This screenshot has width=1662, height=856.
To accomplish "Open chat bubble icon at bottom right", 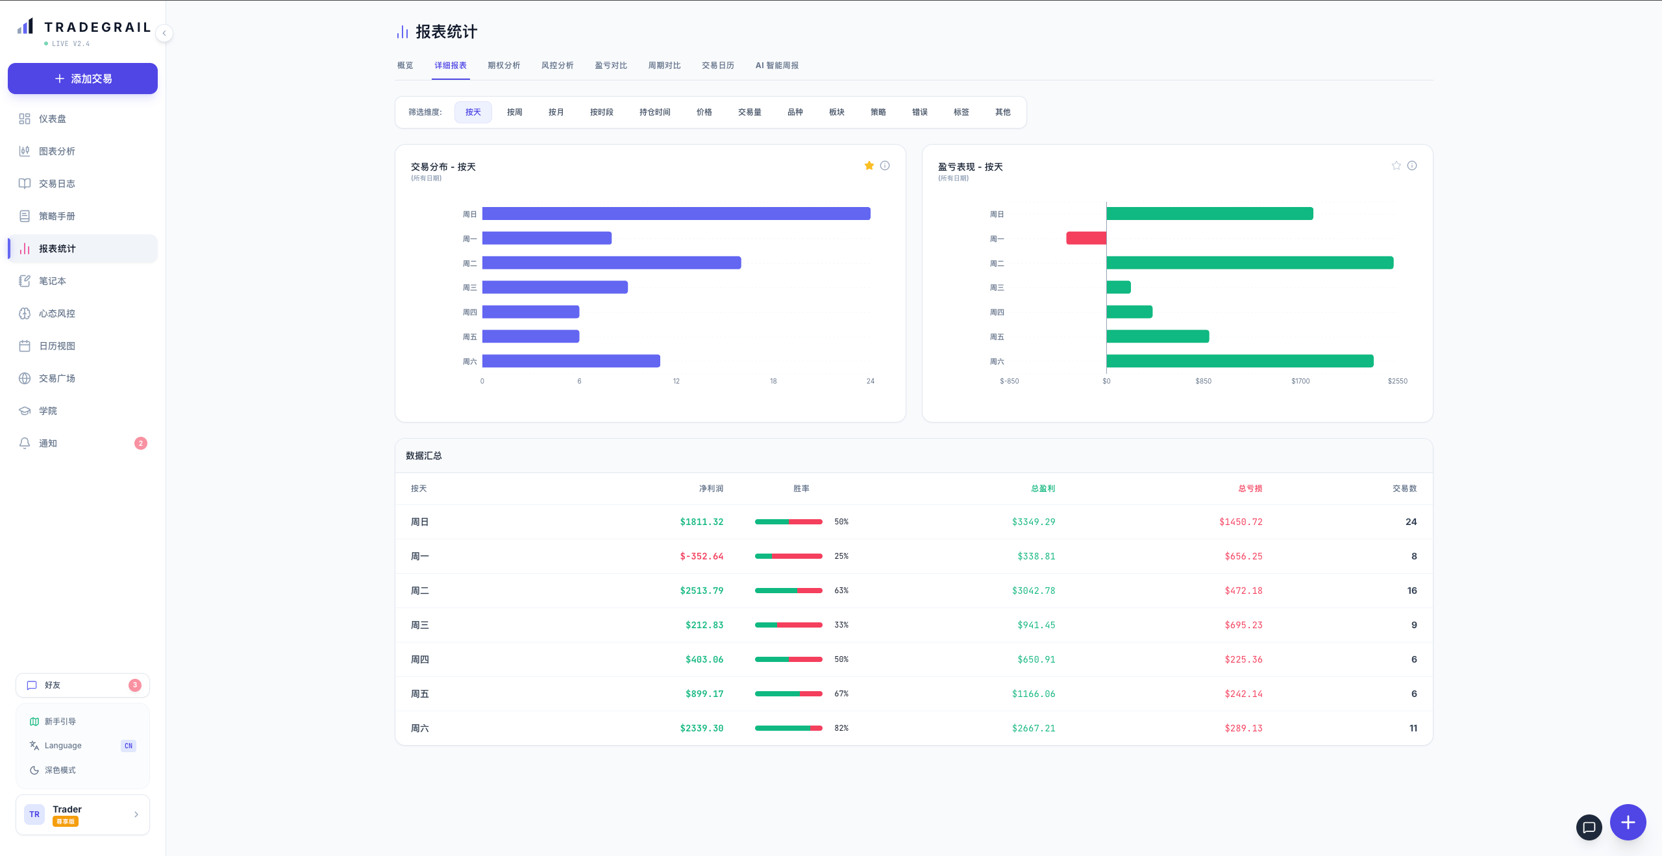I will (1589, 827).
